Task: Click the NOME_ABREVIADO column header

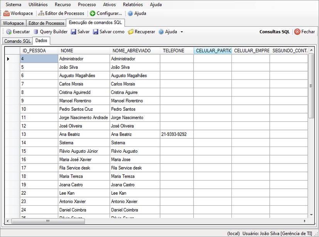Action: (x=135, y=51)
